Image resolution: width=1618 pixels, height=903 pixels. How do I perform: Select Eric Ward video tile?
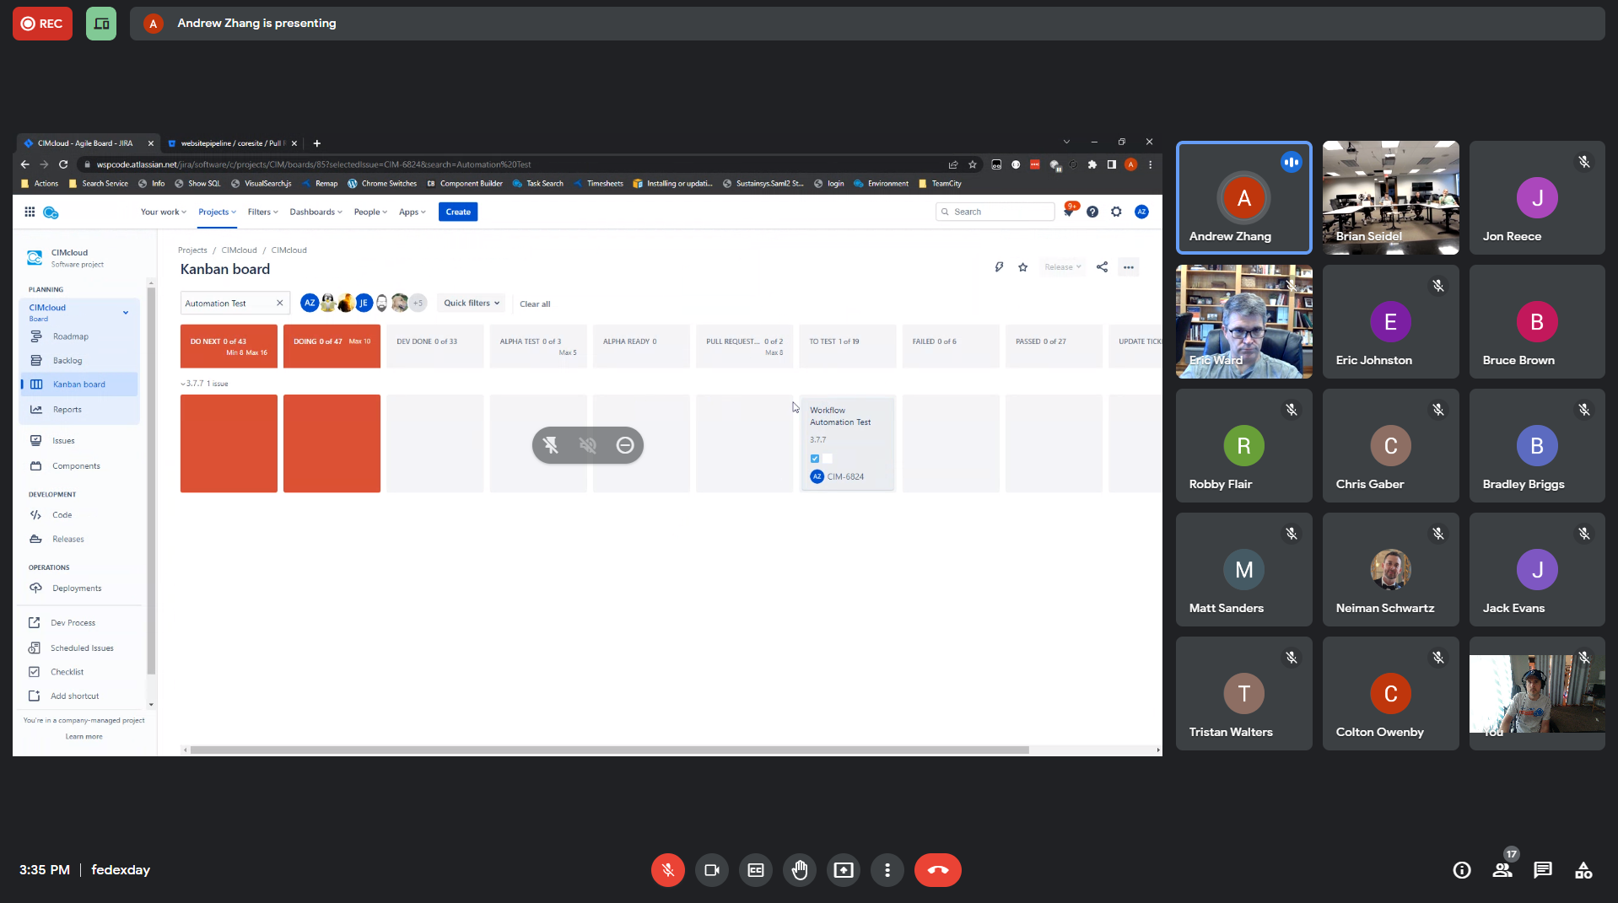(x=1243, y=322)
